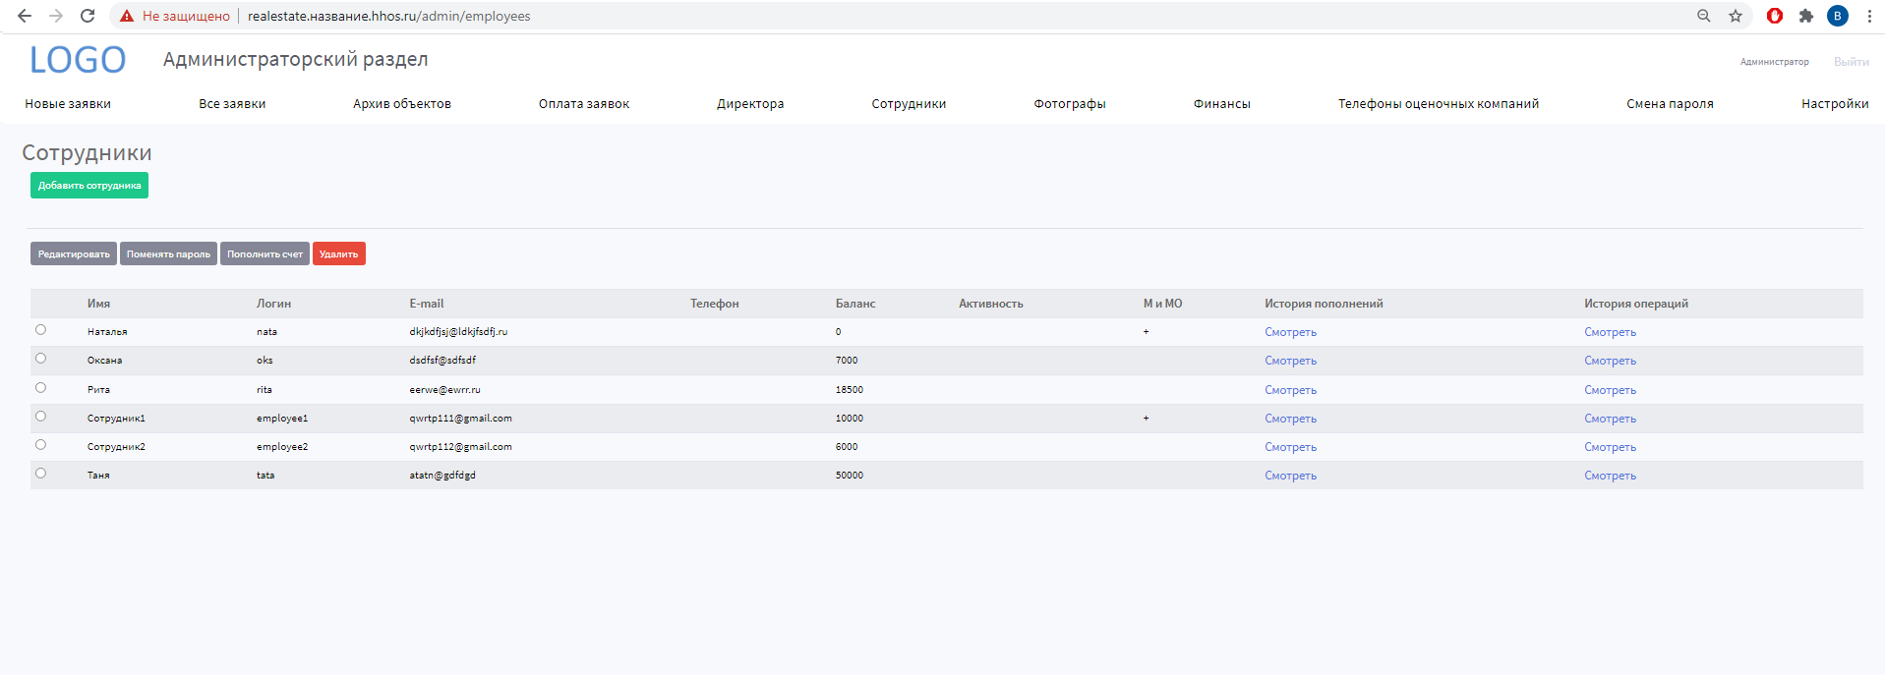This screenshot has width=1885, height=675.
Task: Open the Финансы menu item
Action: pyautogui.click(x=1221, y=104)
